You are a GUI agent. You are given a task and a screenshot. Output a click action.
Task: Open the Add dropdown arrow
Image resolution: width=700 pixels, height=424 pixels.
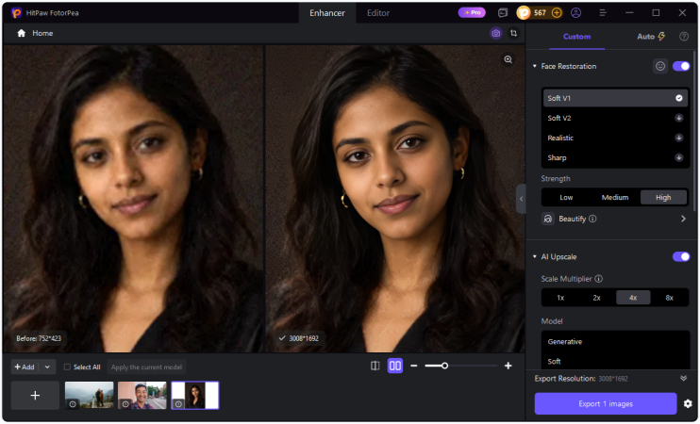(x=47, y=367)
